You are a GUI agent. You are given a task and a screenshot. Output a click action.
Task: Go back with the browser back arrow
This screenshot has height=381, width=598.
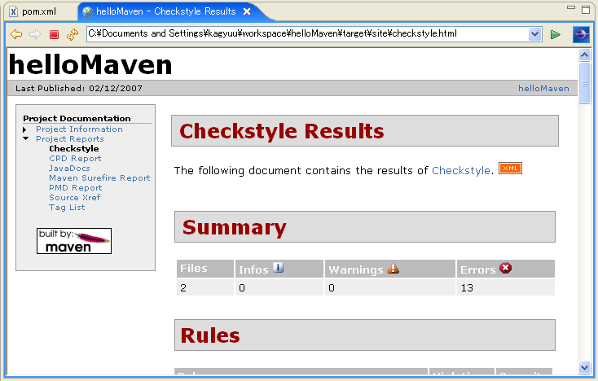point(16,34)
